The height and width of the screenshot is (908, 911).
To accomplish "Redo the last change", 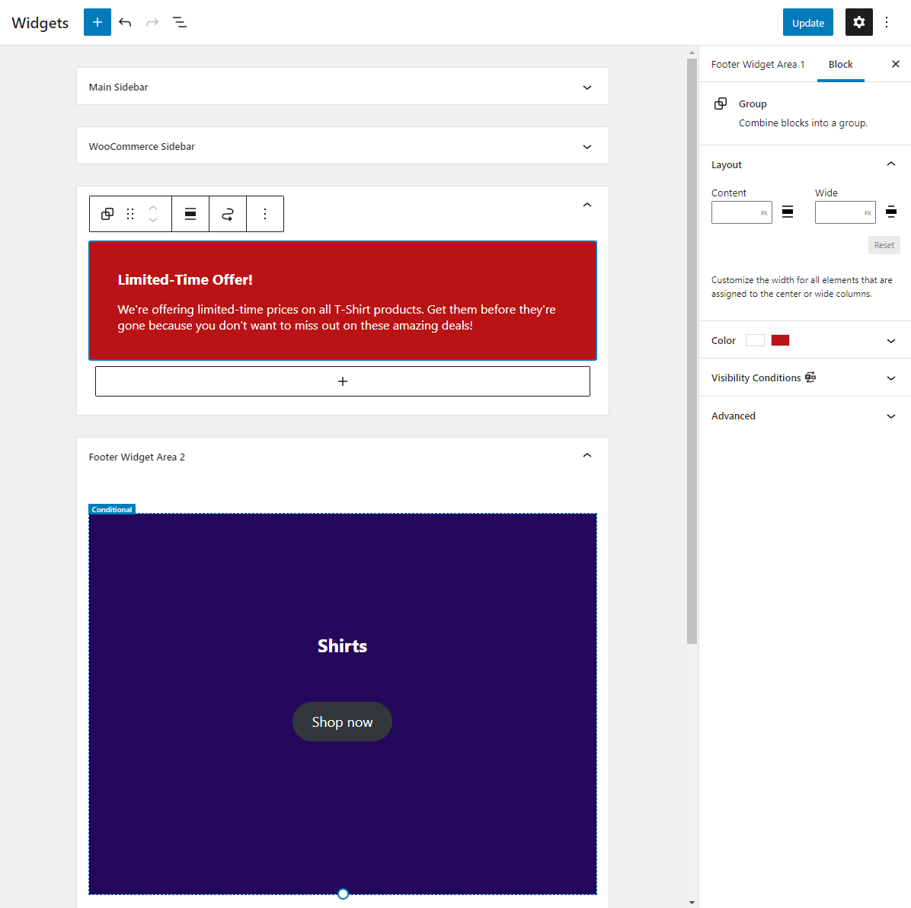I will tap(152, 22).
